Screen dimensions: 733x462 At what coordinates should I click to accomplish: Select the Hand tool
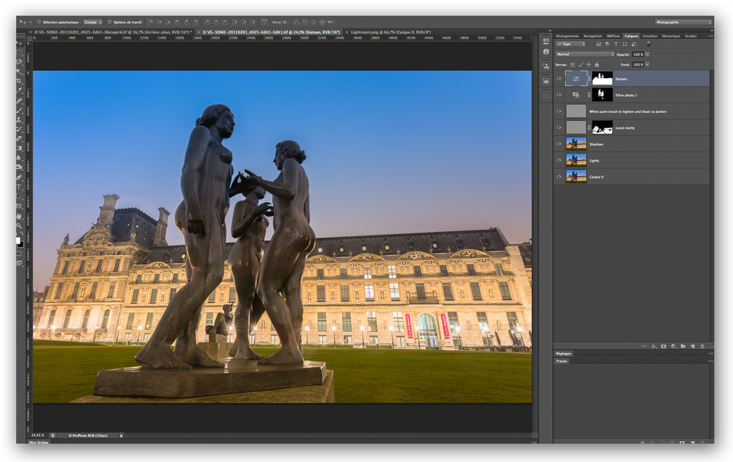pos(20,217)
